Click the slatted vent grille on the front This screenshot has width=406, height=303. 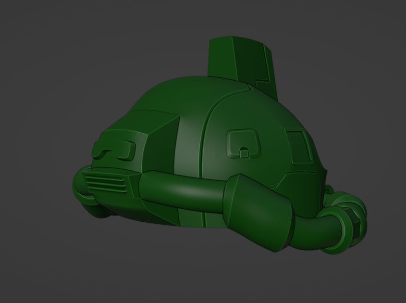pos(106,183)
